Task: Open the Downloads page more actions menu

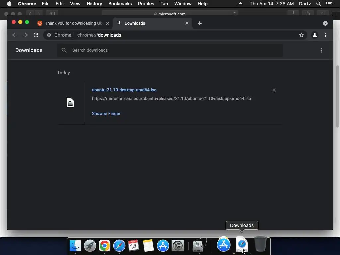Action: pyautogui.click(x=321, y=50)
